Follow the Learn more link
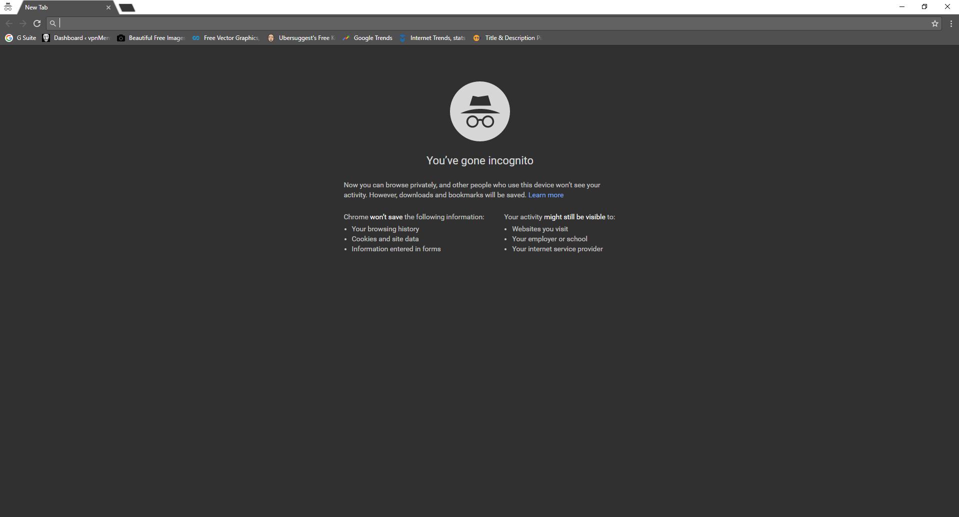The width and height of the screenshot is (959, 517). pos(545,195)
